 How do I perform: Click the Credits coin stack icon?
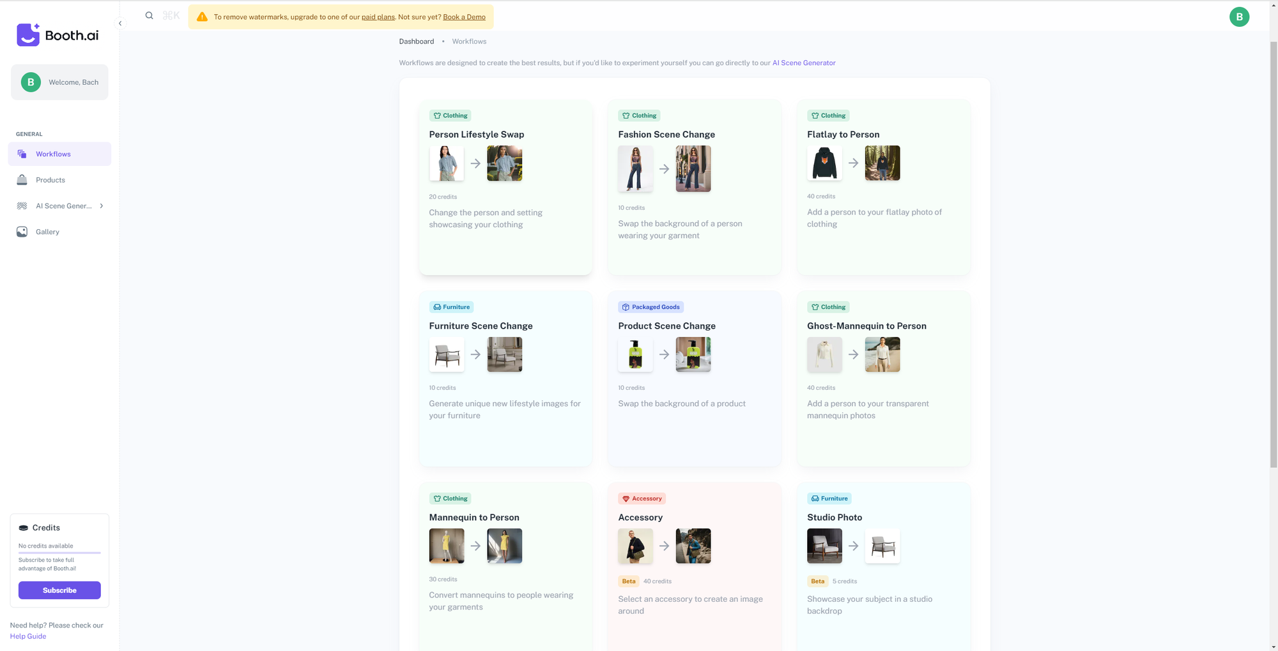24,528
